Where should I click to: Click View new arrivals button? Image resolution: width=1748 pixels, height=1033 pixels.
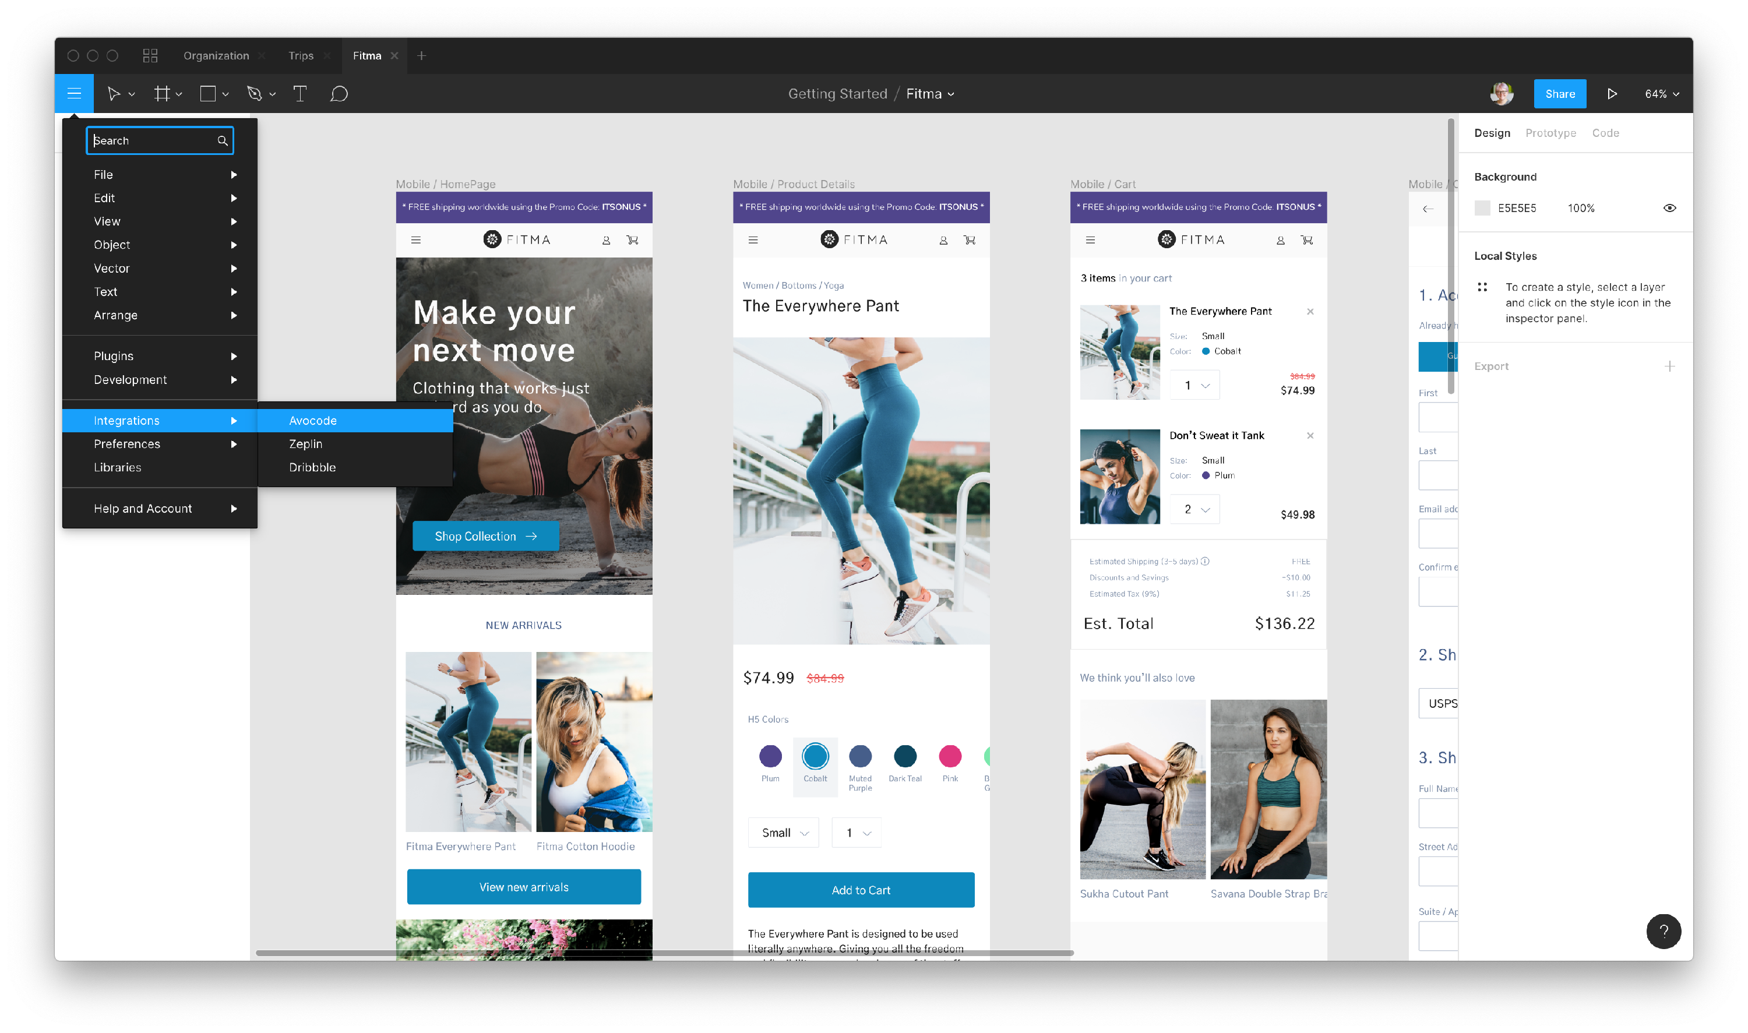coord(523,887)
